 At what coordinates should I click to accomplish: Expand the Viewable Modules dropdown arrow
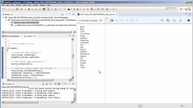click(78, 21)
